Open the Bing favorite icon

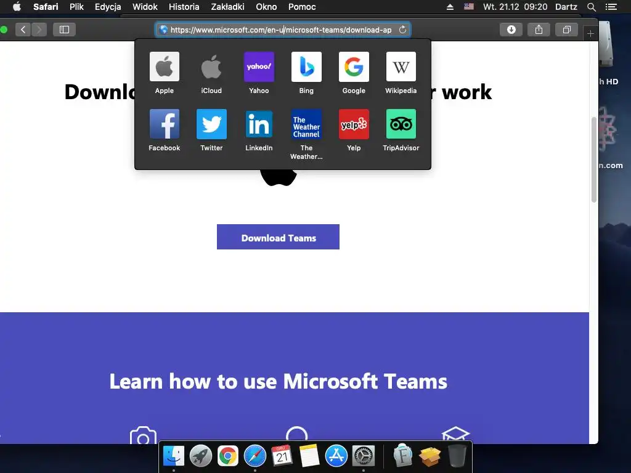[x=306, y=67]
